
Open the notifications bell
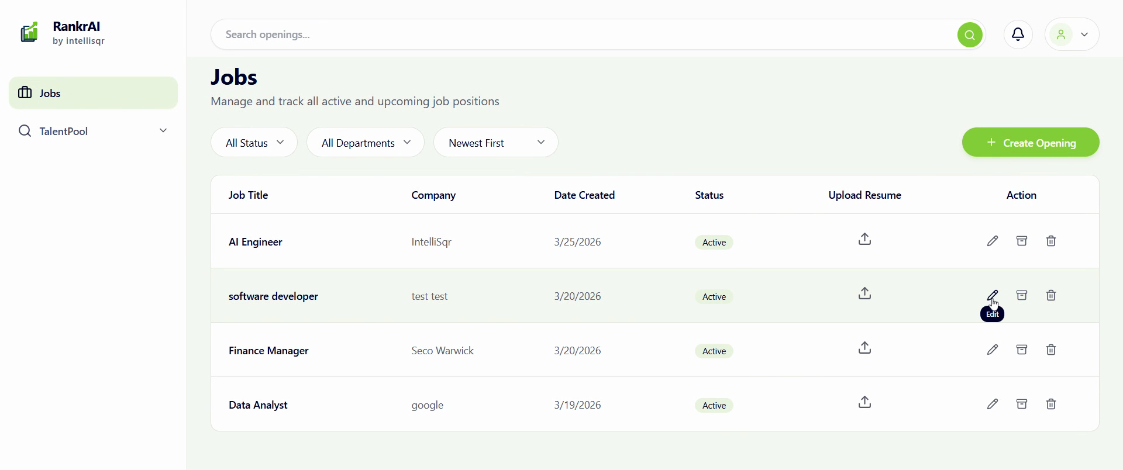tap(1018, 34)
